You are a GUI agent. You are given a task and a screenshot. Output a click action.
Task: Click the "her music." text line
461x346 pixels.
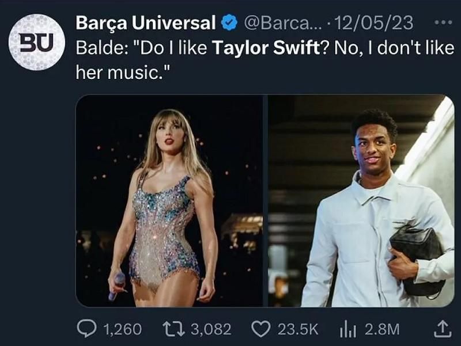click(123, 73)
